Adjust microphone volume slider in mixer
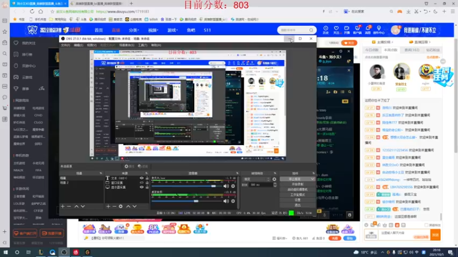The width and height of the screenshot is (458, 257). [188, 186]
